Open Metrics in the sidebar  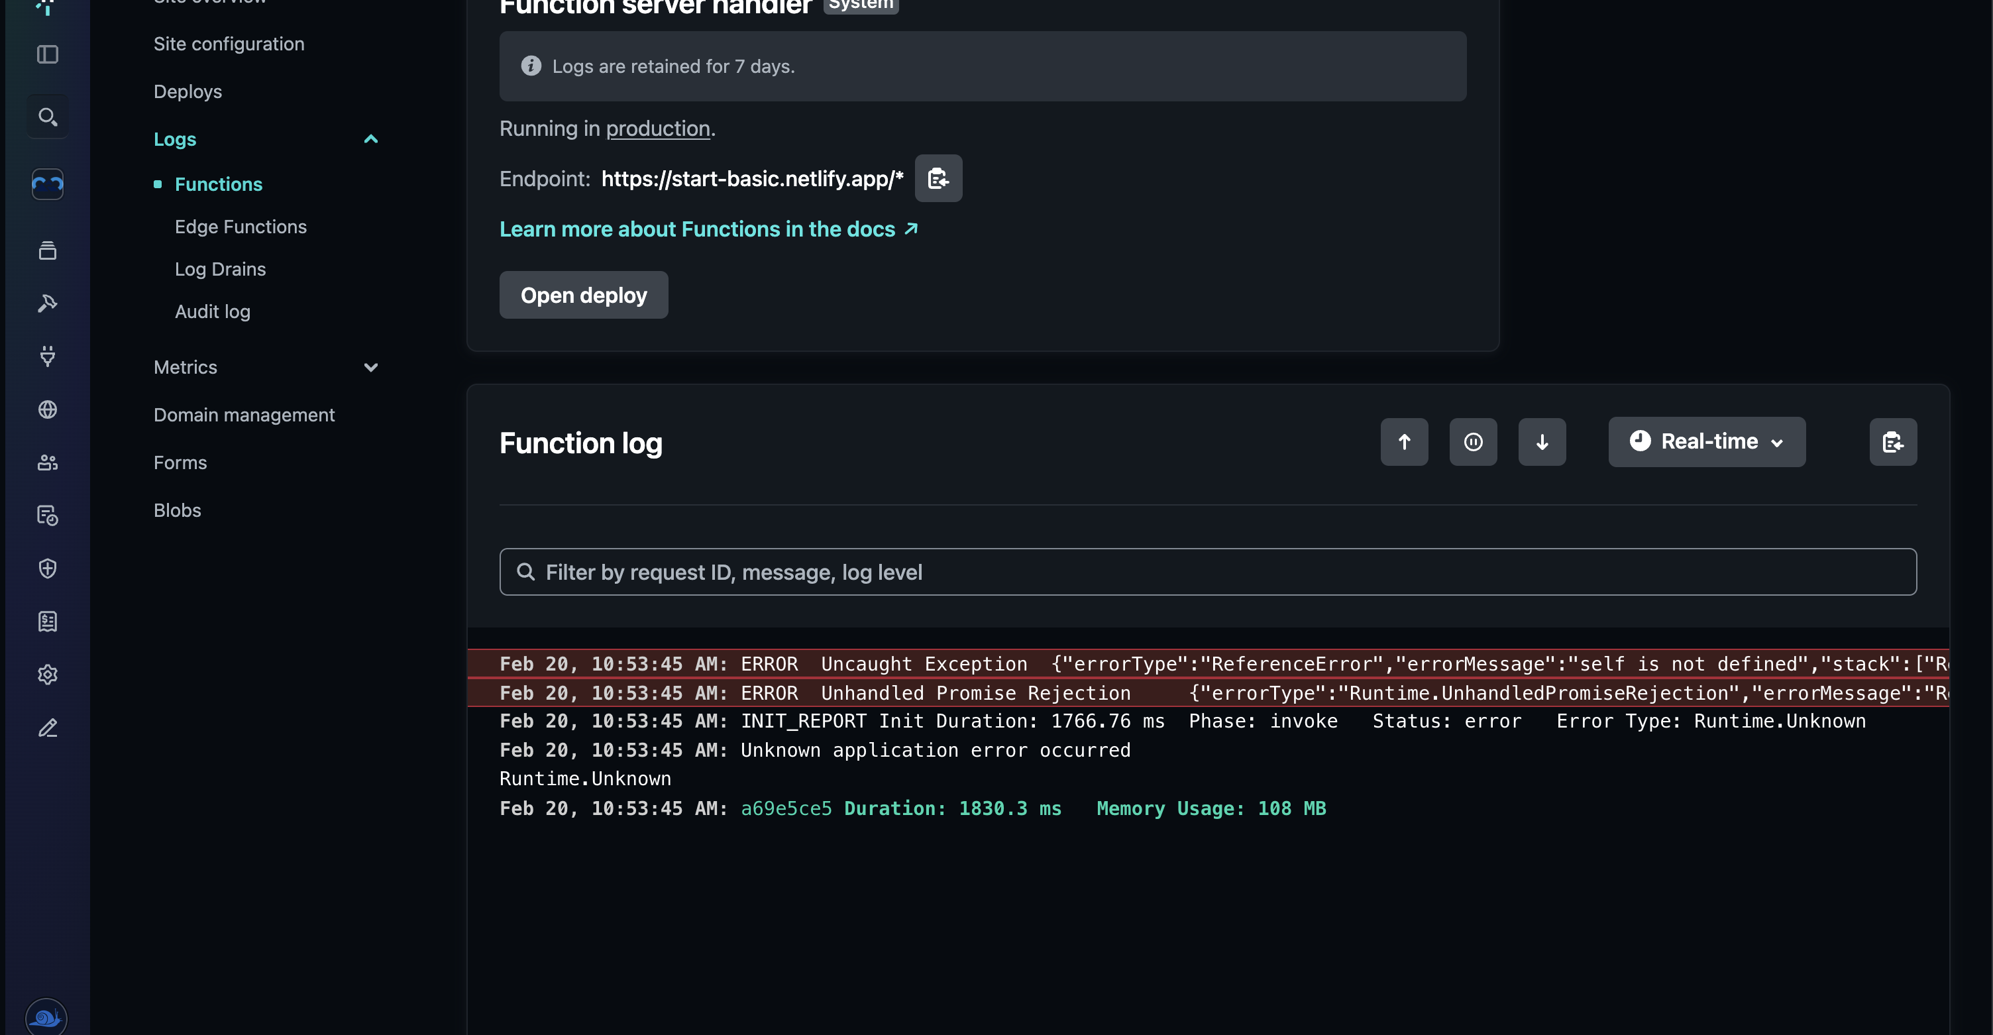[186, 368]
